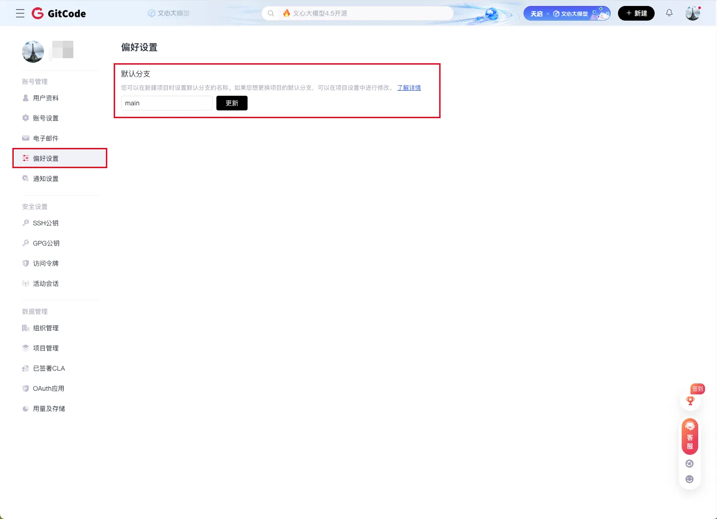Open the hamburger menu next to GitCode logo
Viewport: 717px width, 519px height.
[20, 13]
